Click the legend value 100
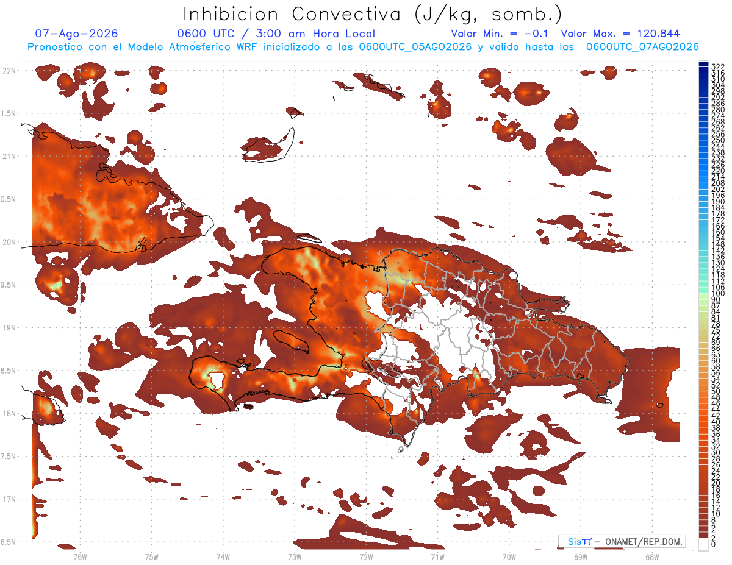 click(717, 294)
